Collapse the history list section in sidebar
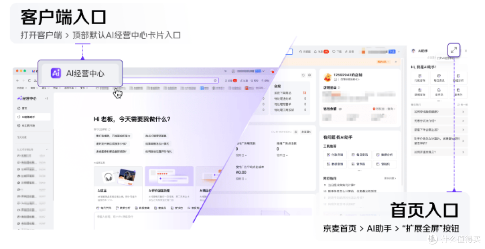485x249 pixels. 47,149
